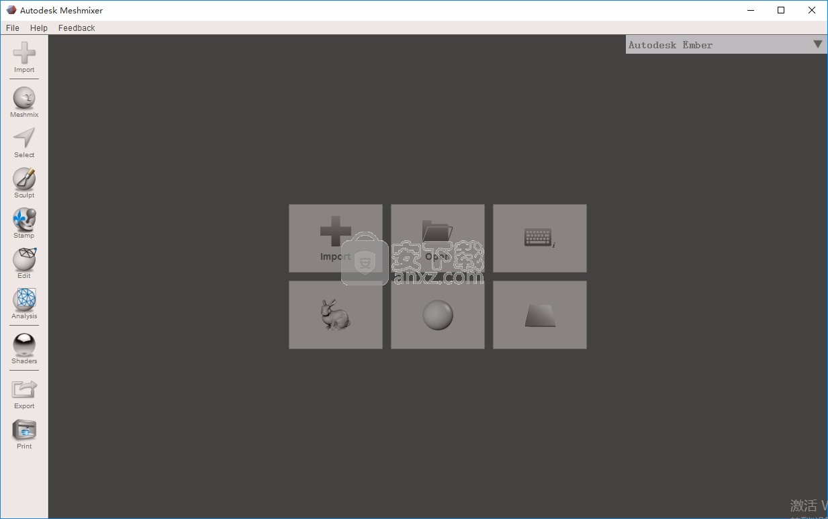This screenshot has width=828, height=519.
Task: Show the Shaders panel
Action: click(24, 348)
